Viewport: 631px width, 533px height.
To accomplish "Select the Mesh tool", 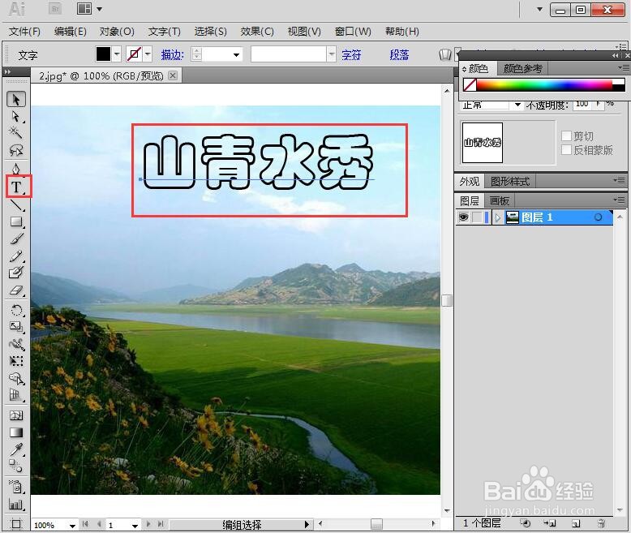I will (16, 415).
